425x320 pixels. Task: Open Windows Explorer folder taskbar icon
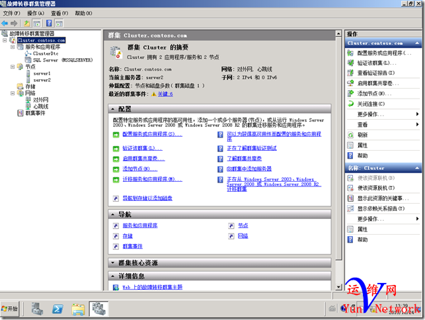pyautogui.click(x=78, y=309)
